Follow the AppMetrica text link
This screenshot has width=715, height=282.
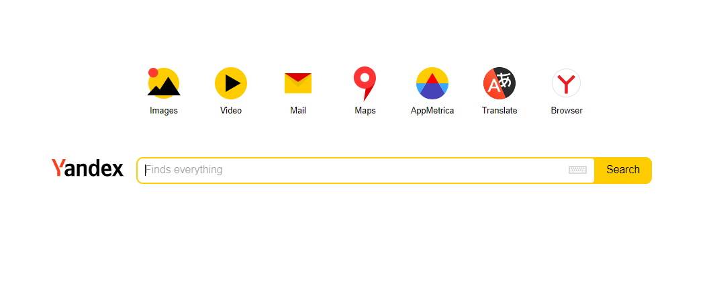[432, 110]
